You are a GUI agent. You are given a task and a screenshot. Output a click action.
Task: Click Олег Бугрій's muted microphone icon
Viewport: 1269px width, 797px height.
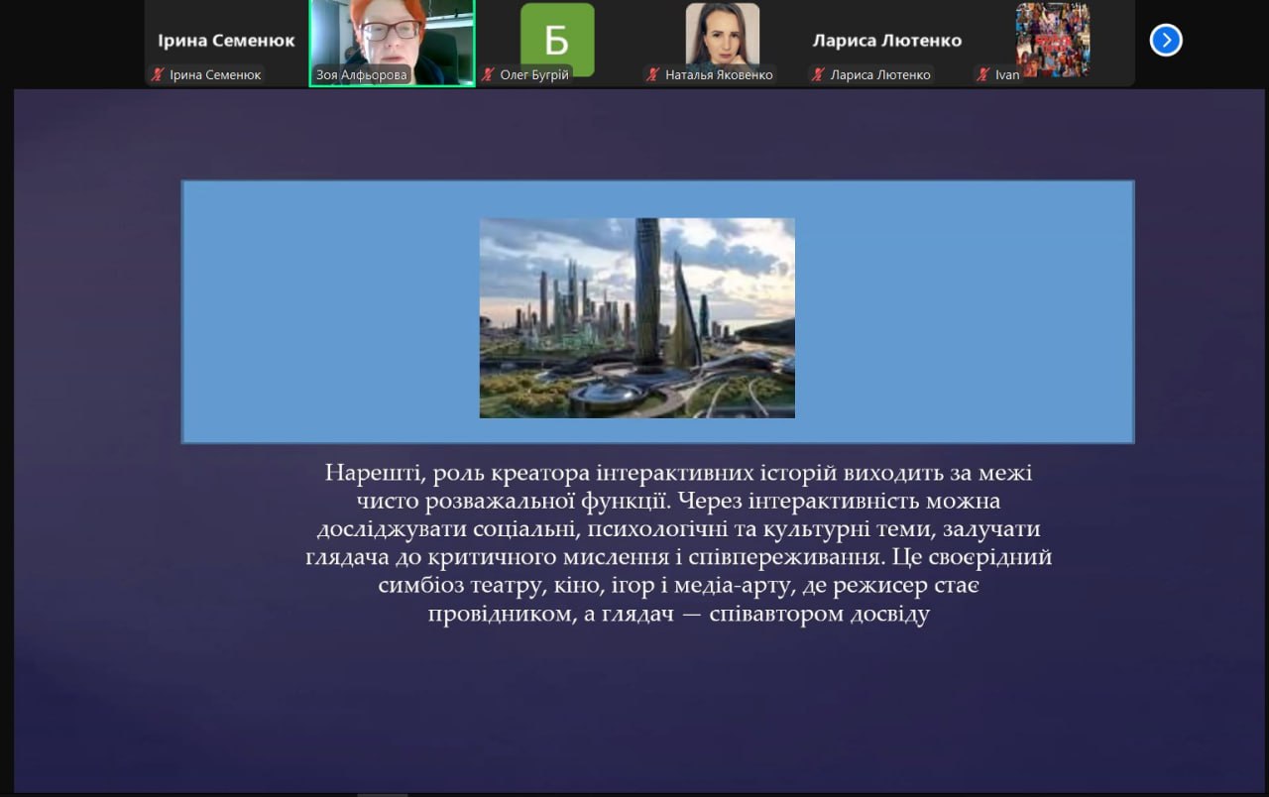pos(488,74)
